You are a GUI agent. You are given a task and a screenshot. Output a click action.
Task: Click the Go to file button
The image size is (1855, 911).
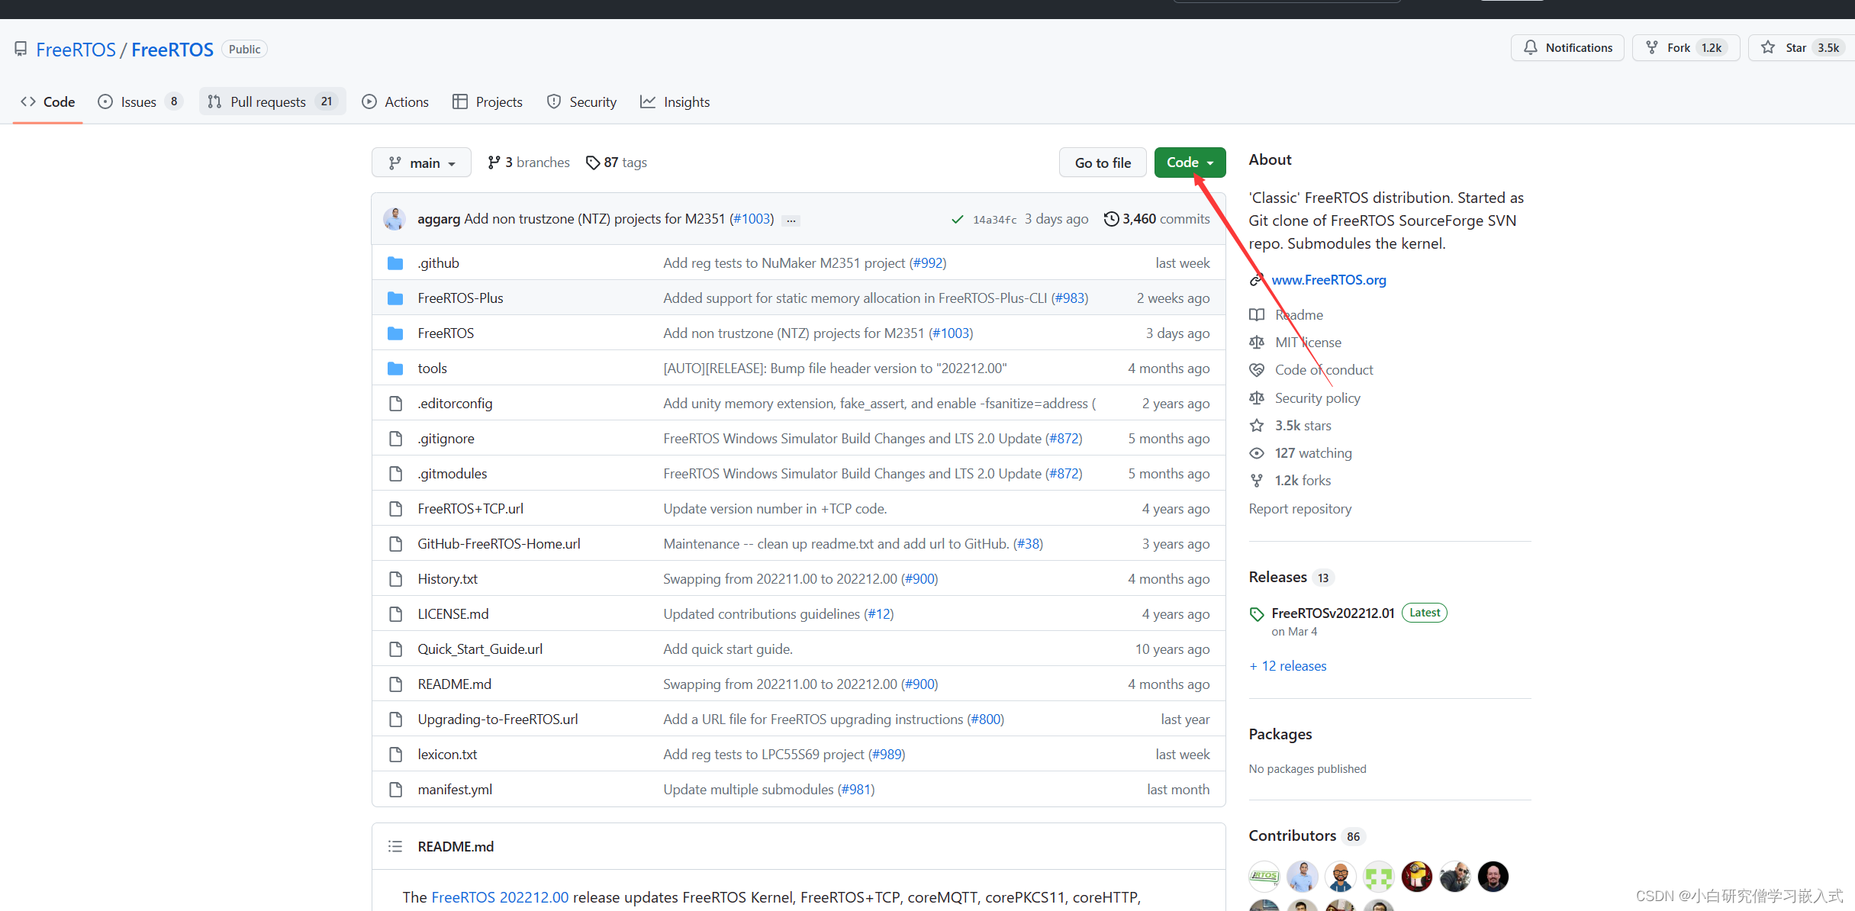point(1103,163)
